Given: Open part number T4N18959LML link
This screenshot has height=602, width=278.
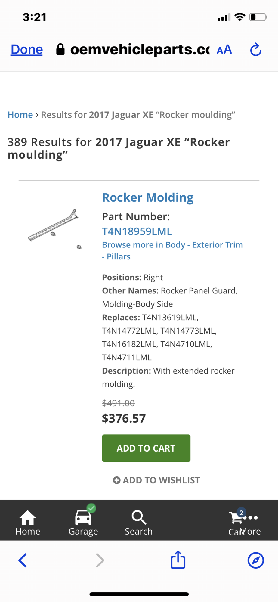Looking at the screenshot, I should 137,231.
